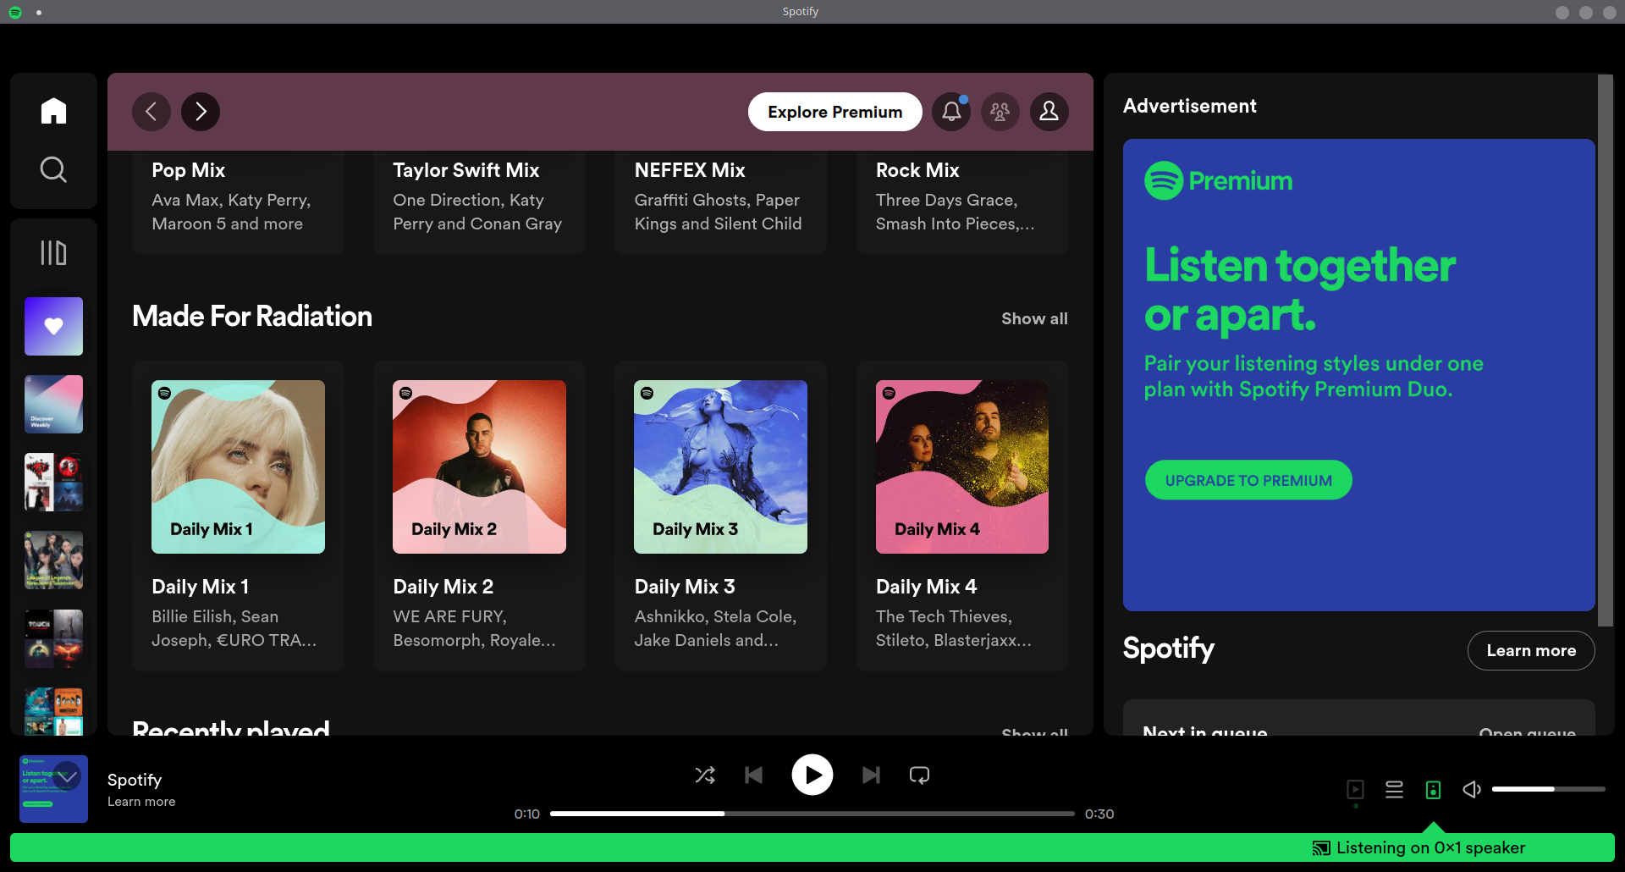Open Discover Weekly playlist thumbnail
1625x872 pixels.
tap(53, 404)
